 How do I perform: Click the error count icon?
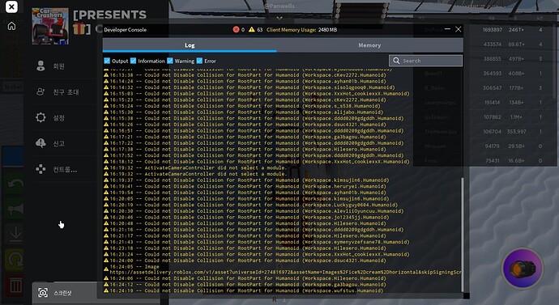236,30
